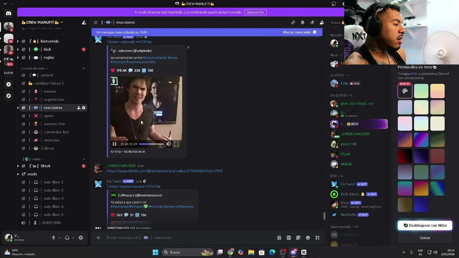Open the apps launcher icon in chat bar
The image size is (459, 258).
point(317,238)
